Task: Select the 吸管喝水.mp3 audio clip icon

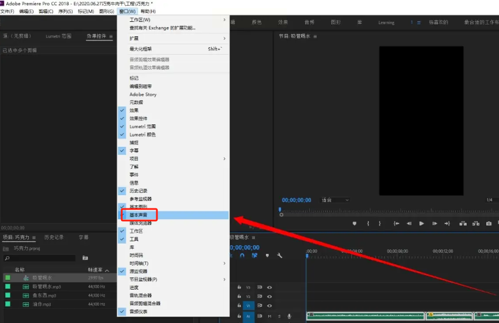Action: [26, 287]
